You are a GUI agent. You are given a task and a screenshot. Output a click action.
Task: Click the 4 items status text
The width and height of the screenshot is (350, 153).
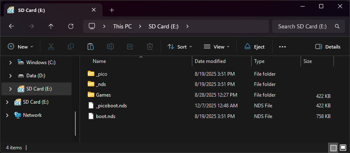click(14, 148)
